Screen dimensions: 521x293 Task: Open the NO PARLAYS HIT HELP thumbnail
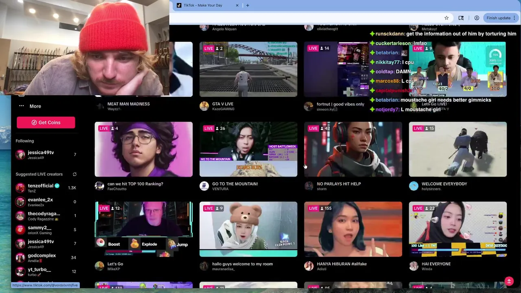click(x=353, y=149)
